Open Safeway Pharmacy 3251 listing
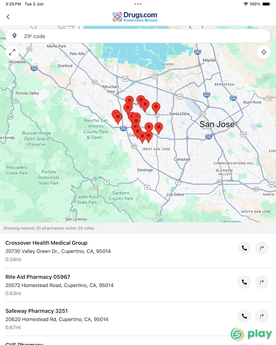 (138, 319)
